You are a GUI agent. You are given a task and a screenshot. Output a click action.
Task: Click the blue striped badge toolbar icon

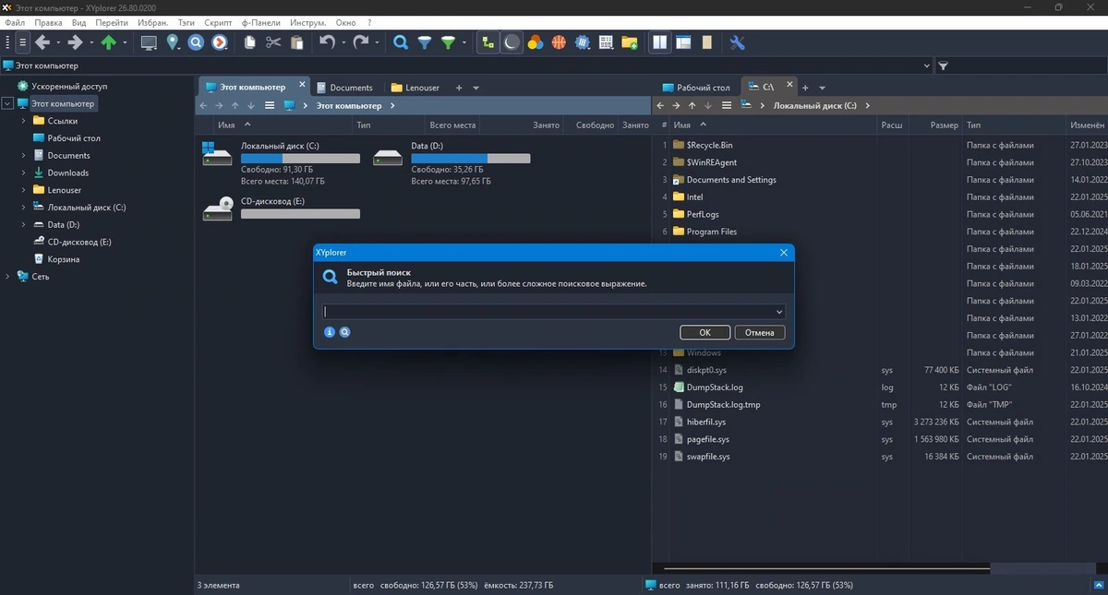(x=583, y=42)
